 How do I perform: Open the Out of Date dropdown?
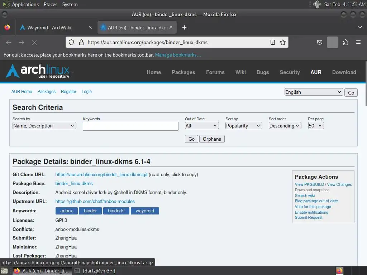(x=202, y=126)
